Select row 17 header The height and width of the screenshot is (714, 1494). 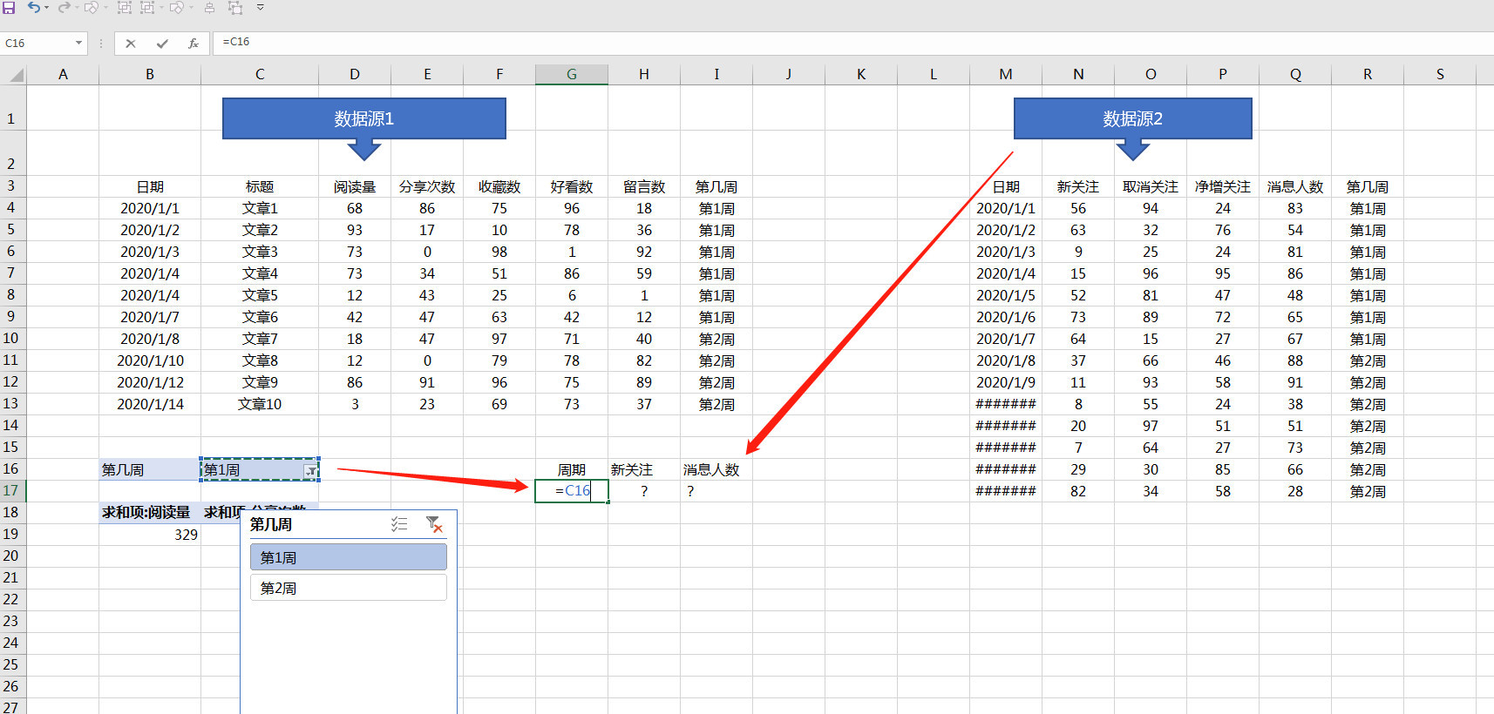11,491
